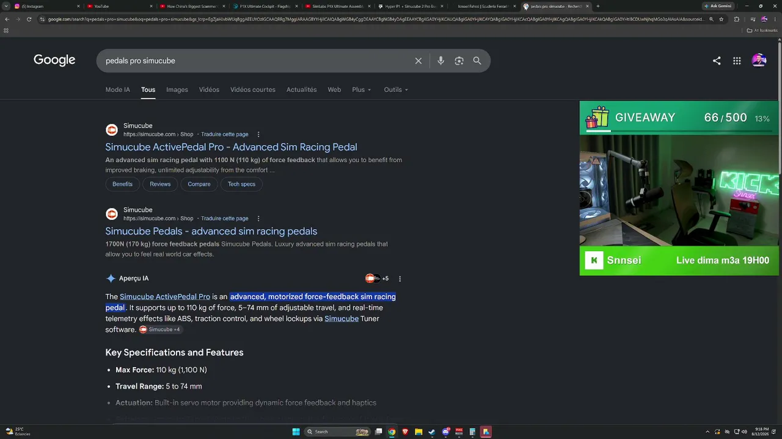782x439 pixels.
Task: Start voice search with the microphone icon
Action: pos(440,61)
